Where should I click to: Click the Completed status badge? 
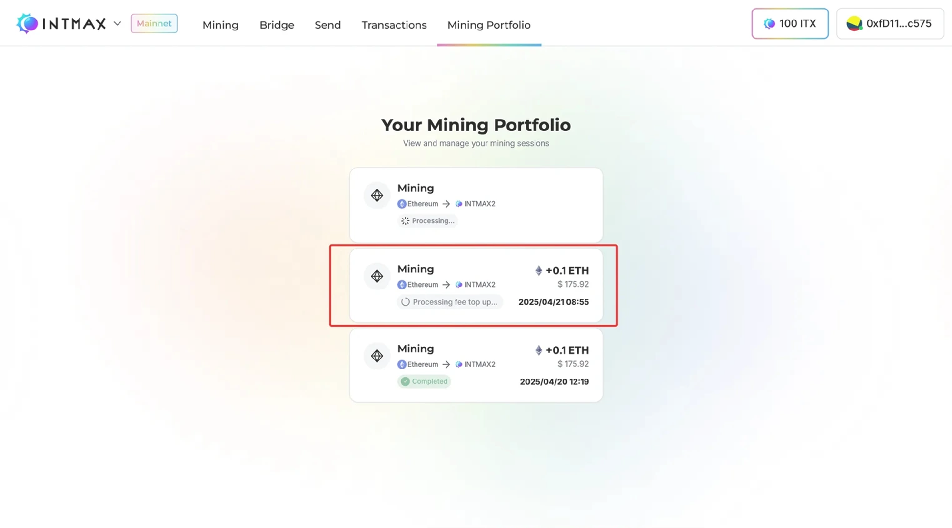424,381
